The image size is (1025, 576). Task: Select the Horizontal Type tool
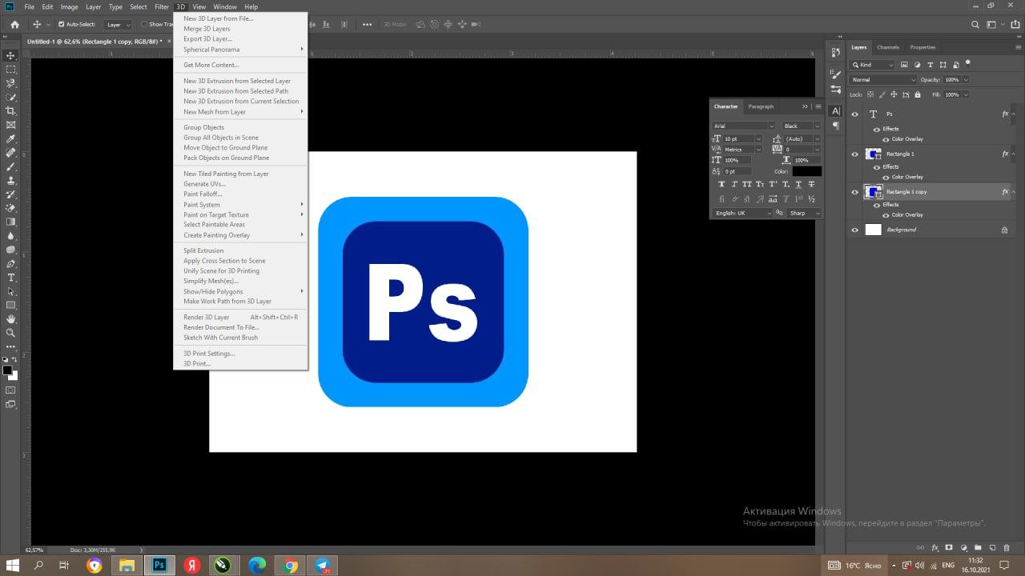tap(11, 278)
